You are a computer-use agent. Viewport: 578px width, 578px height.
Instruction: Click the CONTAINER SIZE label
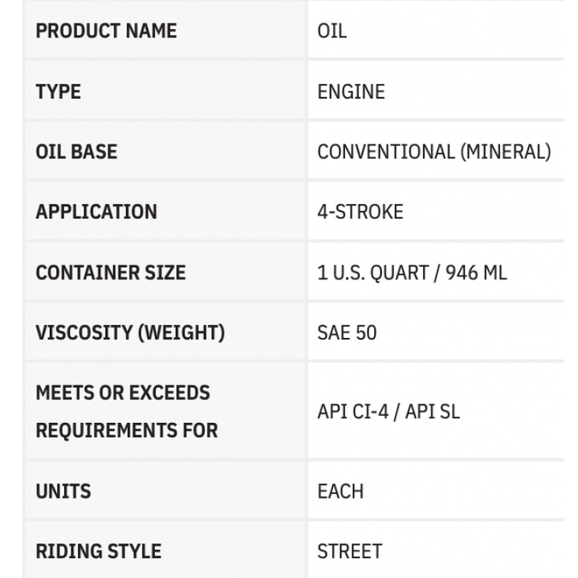111,272
